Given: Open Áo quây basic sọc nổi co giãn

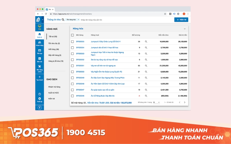Looking at the screenshot, I should (x=103, y=90).
